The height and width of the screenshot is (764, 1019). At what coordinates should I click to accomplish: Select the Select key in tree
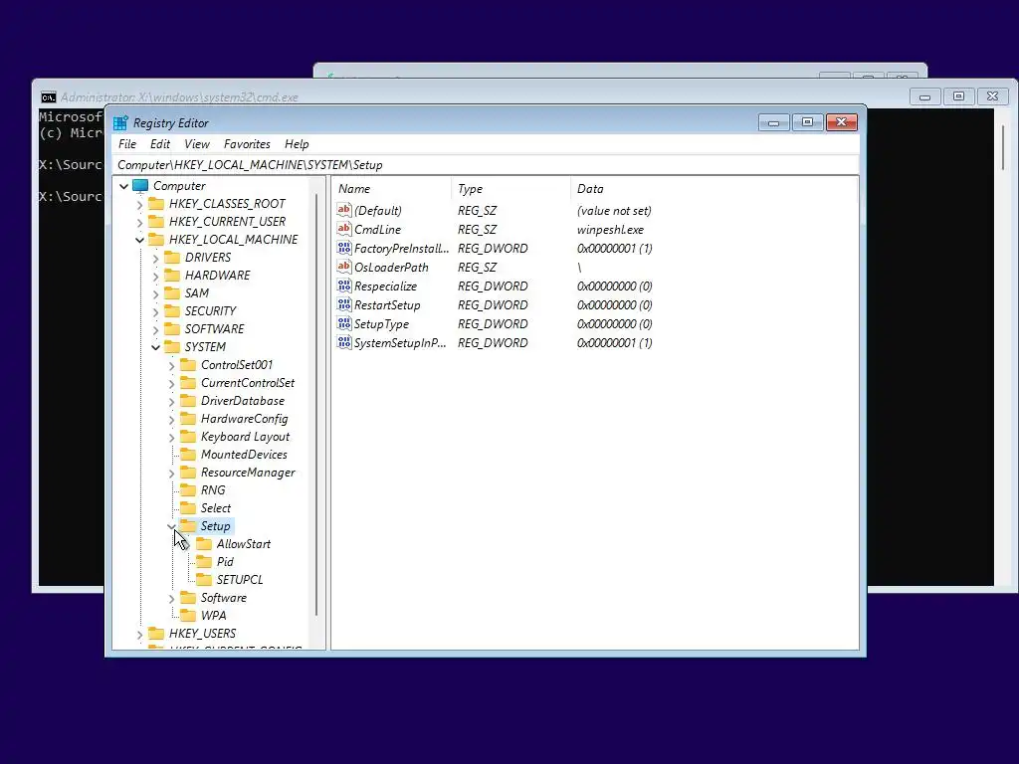pos(216,508)
